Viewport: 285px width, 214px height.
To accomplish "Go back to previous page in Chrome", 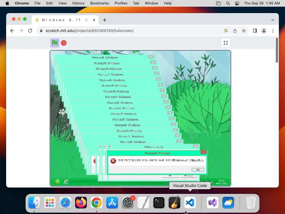I will [x=12, y=31].
